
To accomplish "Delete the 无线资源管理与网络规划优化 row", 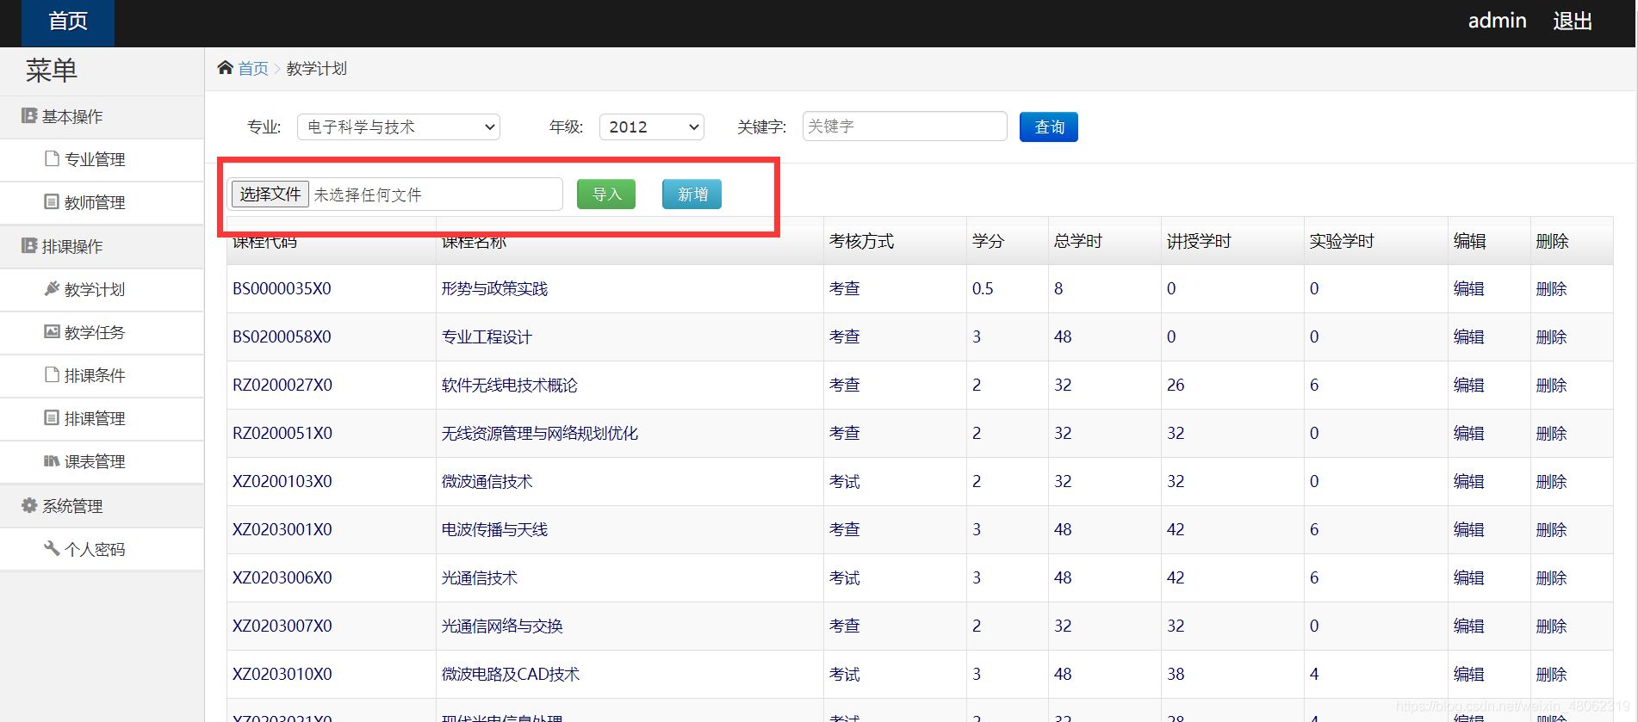I will (x=1551, y=434).
